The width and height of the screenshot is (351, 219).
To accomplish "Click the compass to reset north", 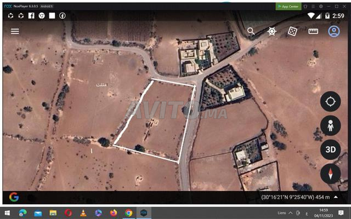I will coord(330,174).
